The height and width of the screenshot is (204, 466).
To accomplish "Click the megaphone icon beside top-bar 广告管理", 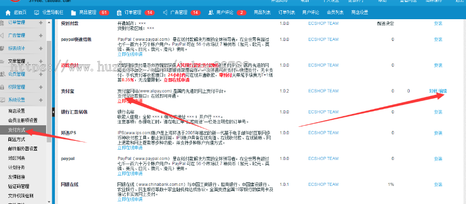I will coord(165,12).
